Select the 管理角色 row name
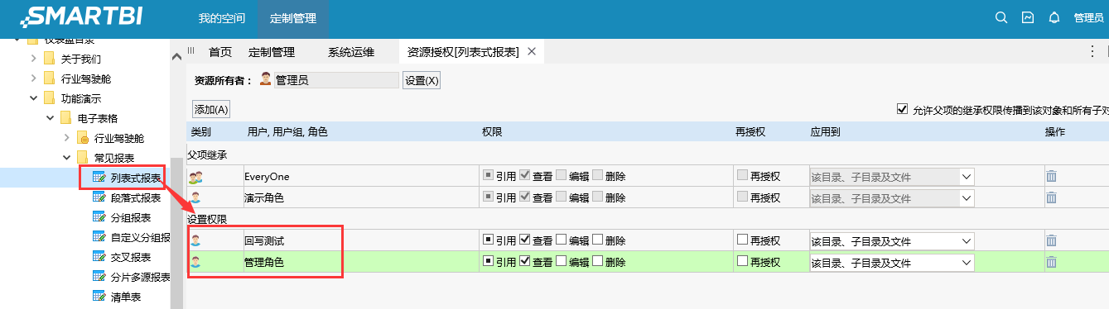 click(264, 263)
